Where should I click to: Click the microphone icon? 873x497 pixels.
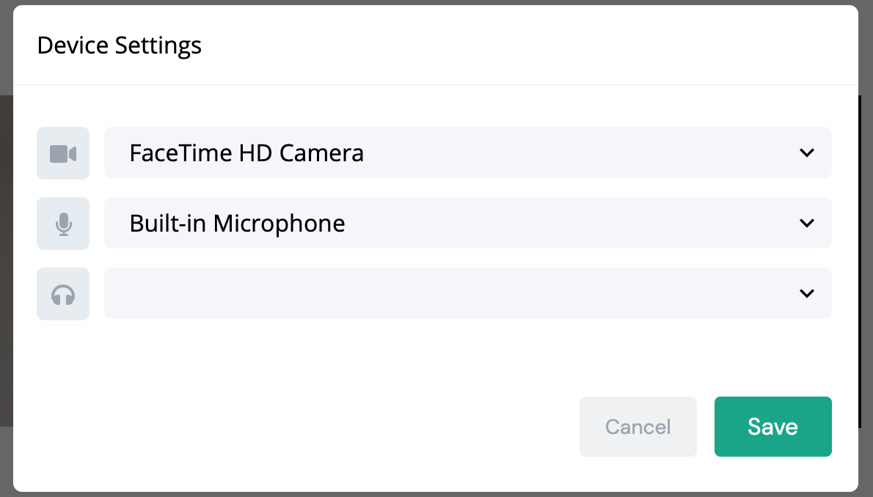click(x=63, y=224)
